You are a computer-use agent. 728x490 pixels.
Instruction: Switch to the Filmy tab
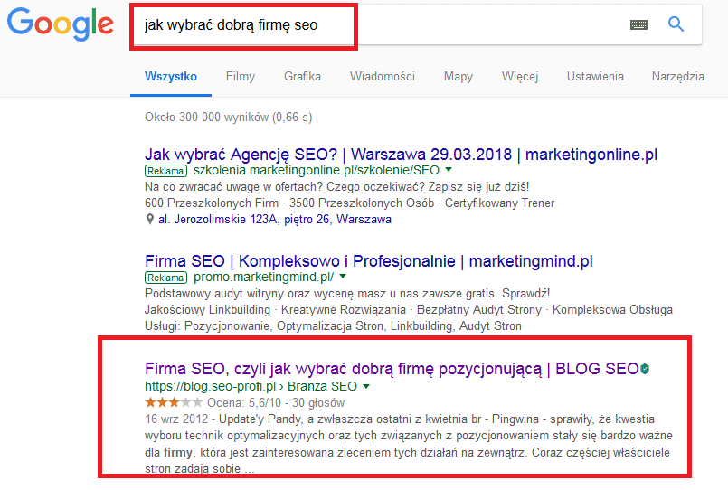click(x=241, y=77)
